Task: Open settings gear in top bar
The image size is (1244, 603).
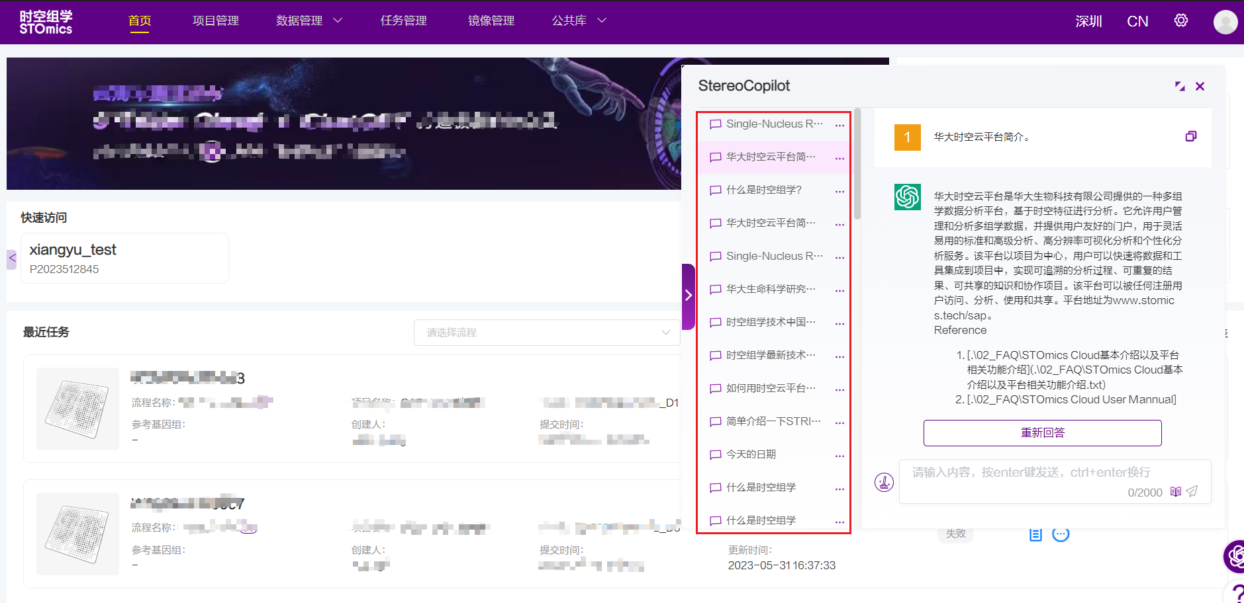Action: point(1181,20)
